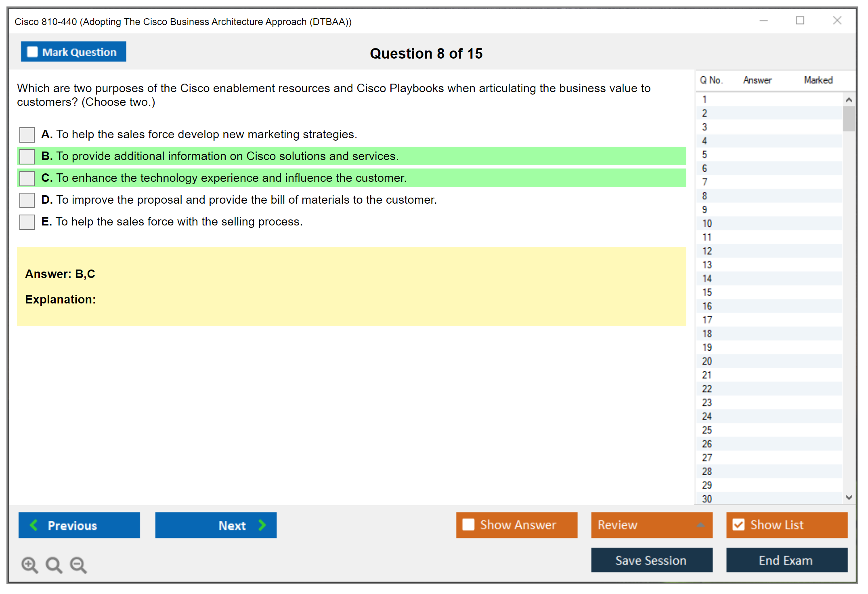868x594 pixels.
Task: Open the Review dropdown menu
Action: 651,525
